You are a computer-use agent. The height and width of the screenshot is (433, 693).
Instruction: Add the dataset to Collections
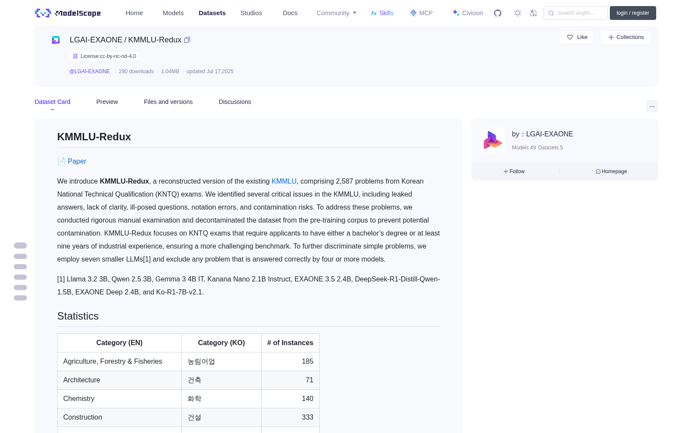[x=625, y=37]
